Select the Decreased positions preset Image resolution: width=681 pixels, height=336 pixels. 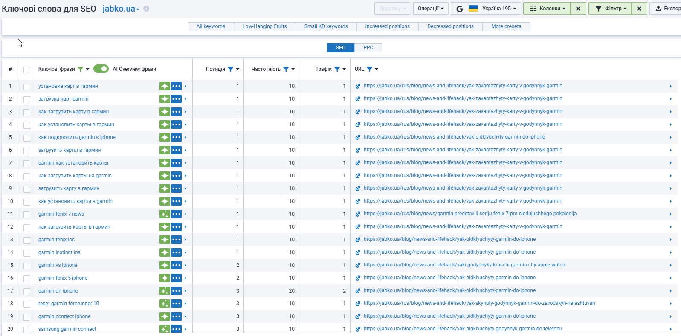[450, 26]
